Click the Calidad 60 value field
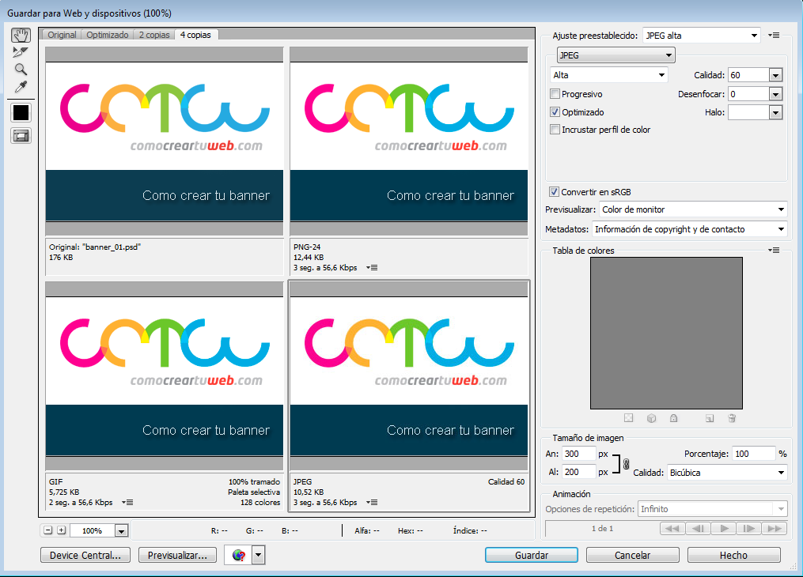 click(x=748, y=75)
